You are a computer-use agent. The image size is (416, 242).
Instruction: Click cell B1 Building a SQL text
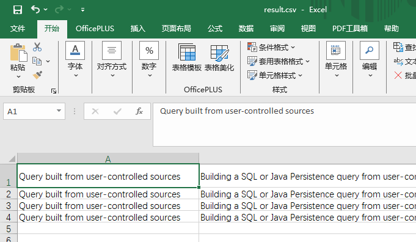(x=308, y=177)
